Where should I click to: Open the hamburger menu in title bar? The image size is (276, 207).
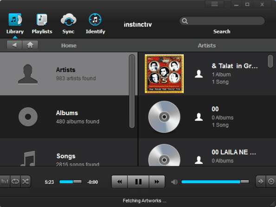(x=215, y=4)
